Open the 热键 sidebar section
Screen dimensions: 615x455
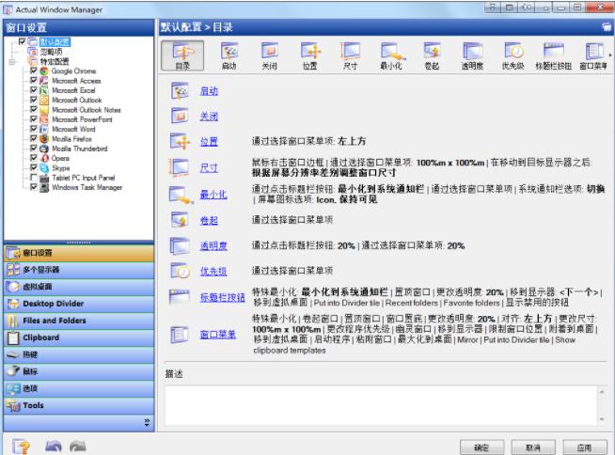(79, 354)
